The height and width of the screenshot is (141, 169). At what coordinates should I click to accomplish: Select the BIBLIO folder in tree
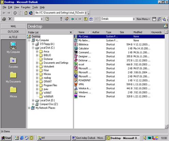tap(47, 55)
